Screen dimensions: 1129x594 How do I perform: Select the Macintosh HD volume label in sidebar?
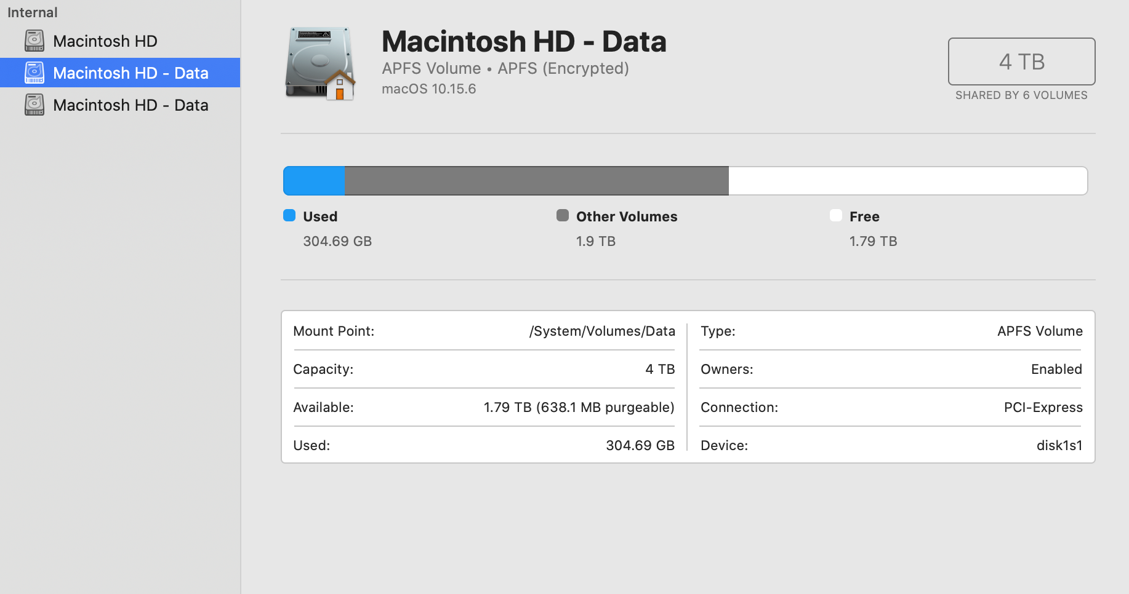click(x=105, y=41)
